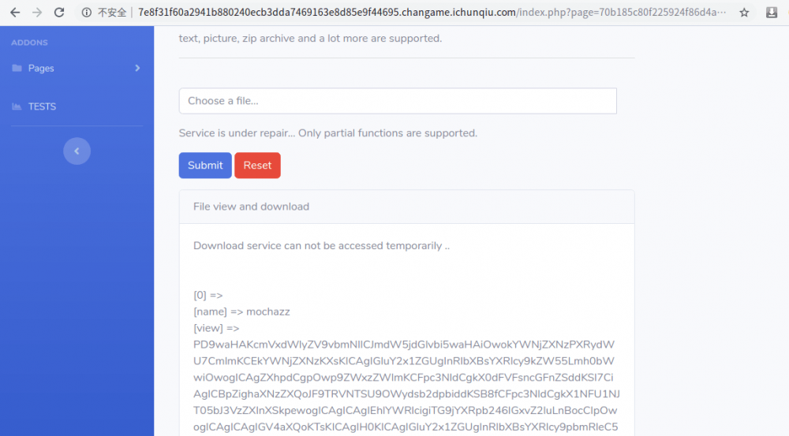Open the TESTS menu item
Viewport: 789px width, 436px height.
click(x=42, y=106)
